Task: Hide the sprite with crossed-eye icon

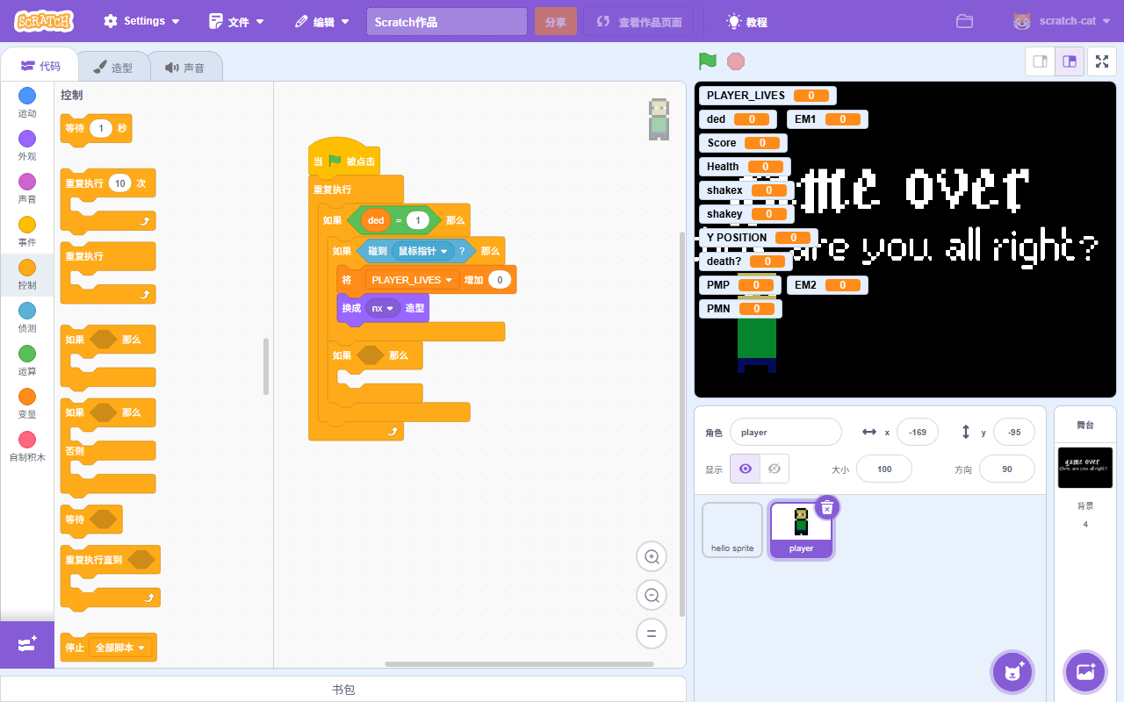Action: [774, 469]
